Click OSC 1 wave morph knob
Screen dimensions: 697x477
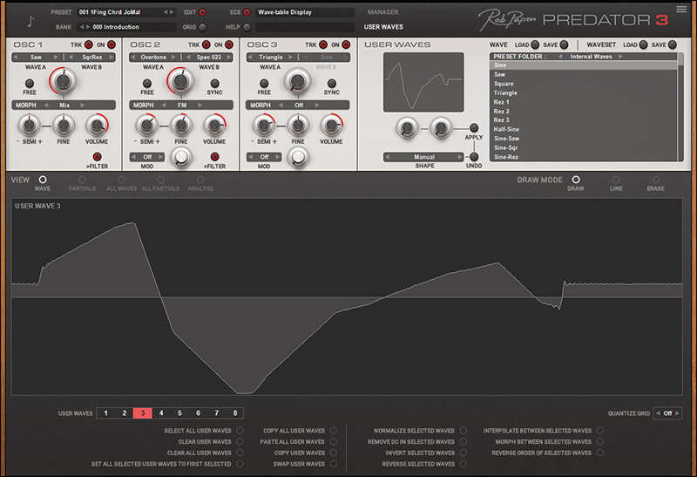[63, 81]
